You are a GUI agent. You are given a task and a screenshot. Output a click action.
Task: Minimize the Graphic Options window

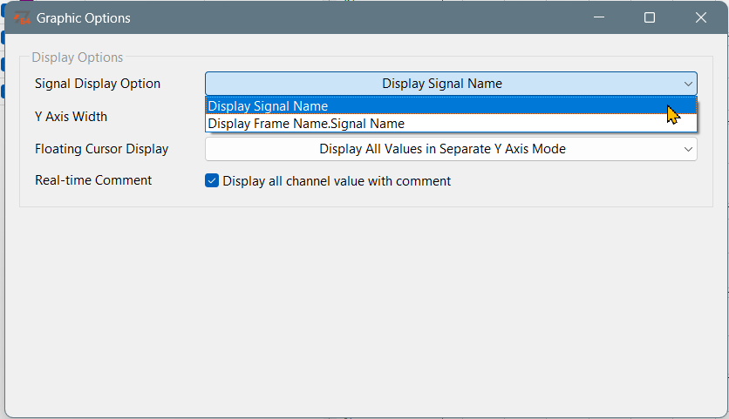pyautogui.click(x=599, y=17)
